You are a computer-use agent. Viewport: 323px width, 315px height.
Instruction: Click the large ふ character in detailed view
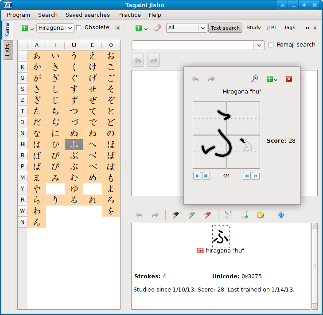(x=221, y=237)
